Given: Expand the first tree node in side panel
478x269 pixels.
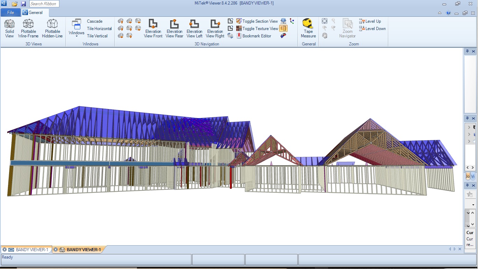Looking at the screenshot, I should (469, 128).
